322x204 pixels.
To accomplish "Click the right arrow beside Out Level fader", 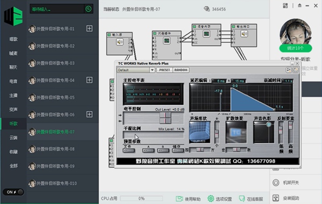I will click(x=120, y=115).
